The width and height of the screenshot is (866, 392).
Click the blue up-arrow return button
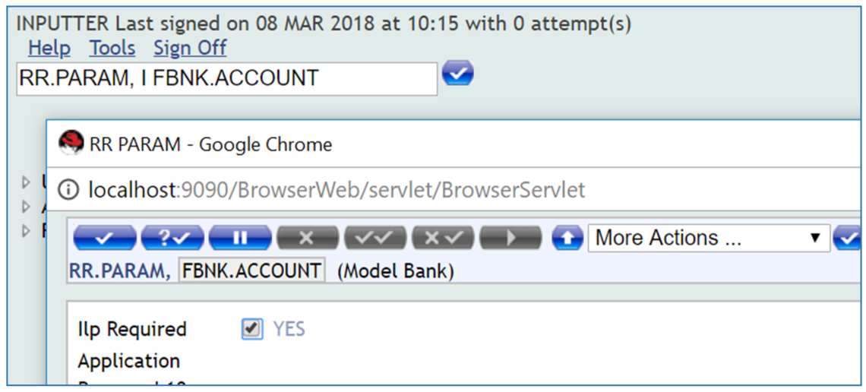567,238
